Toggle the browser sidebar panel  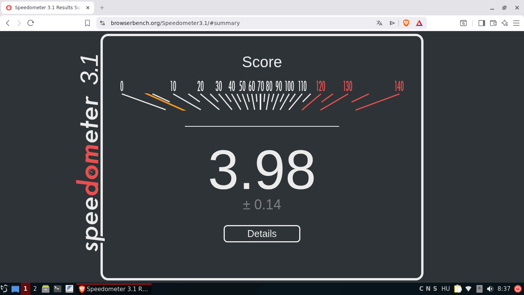pos(482,23)
